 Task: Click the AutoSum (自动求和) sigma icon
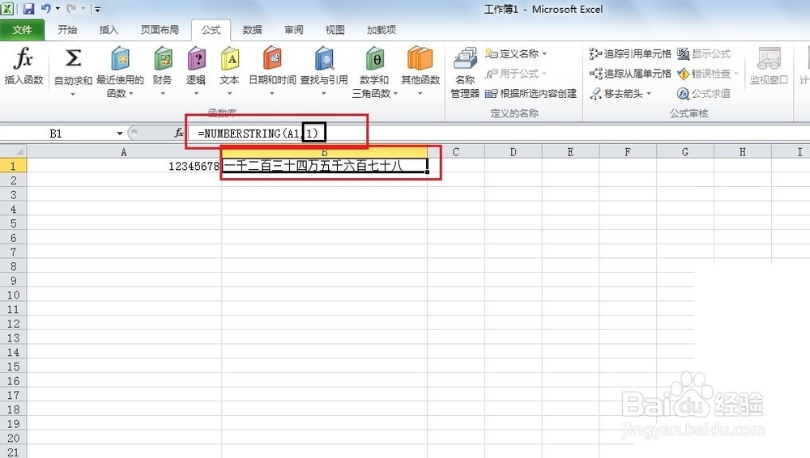click(x=73, y=57)
